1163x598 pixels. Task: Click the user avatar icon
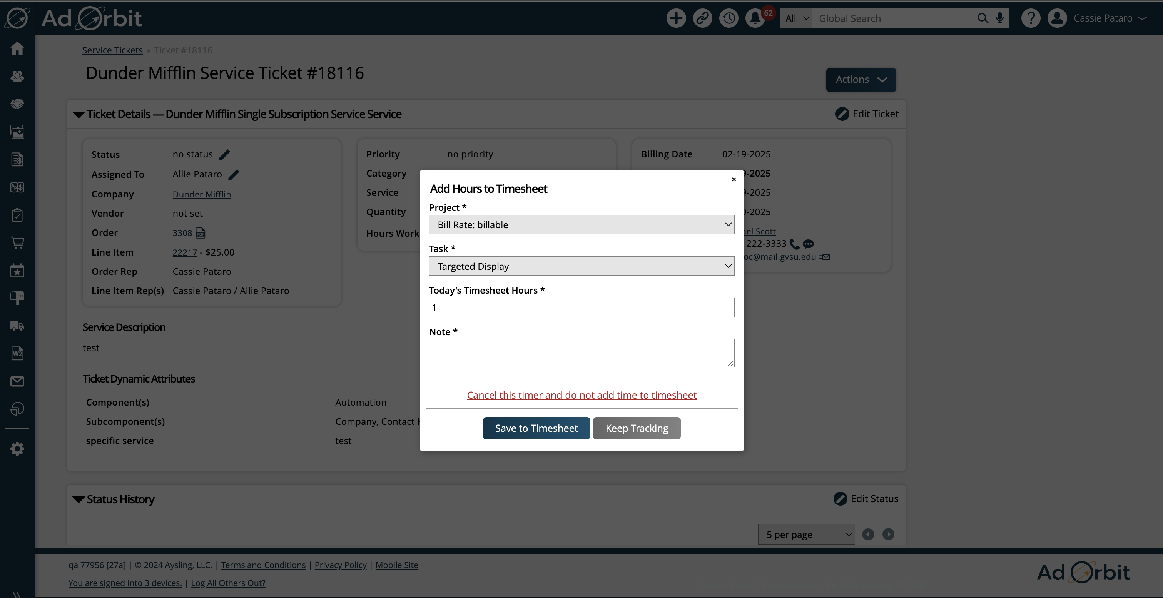pos(1057,18)
